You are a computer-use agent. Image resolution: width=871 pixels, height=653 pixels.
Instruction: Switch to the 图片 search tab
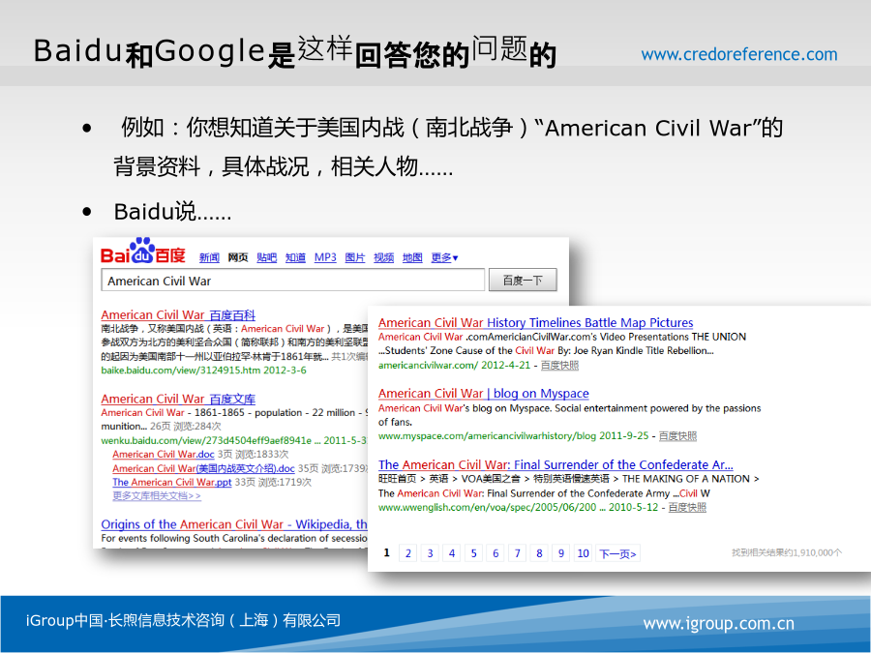point(355,257)
